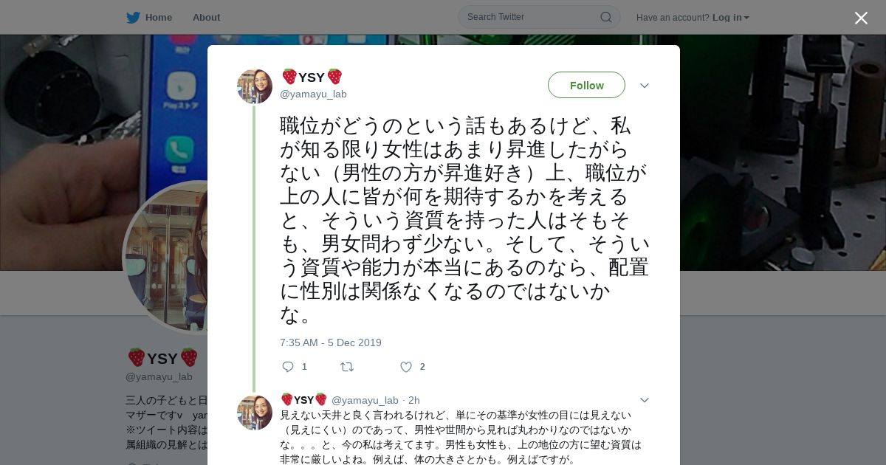Open the YSY display name in reply tweet
The image size is (886, 465).
point(304,400)
